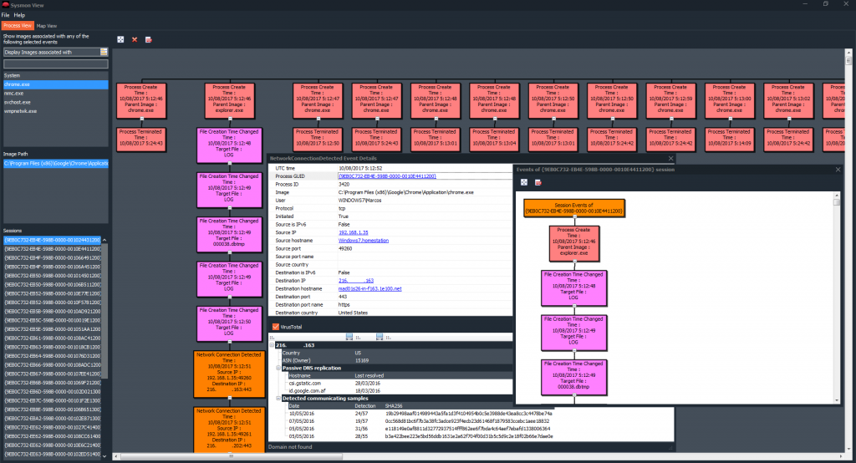The height and width of the screenshot is (463, 856).
Task: Click the event filter list icon beside dropdown
Action: [x=104, y=52]
